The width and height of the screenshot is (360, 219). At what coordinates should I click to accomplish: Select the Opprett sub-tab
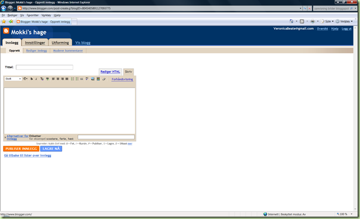coord(14,51)
